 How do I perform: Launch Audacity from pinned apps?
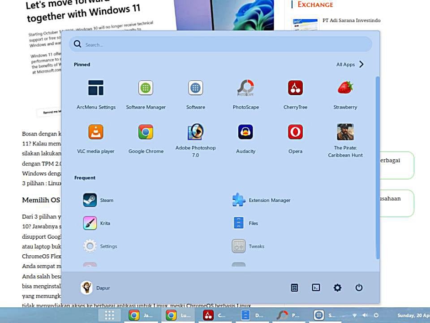[246, 140]
